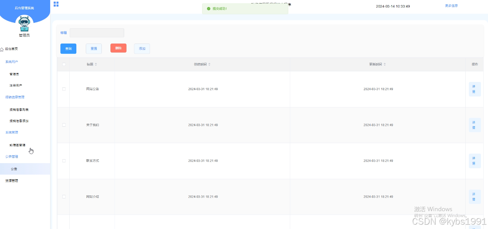Click the 网站介绍 title cell
Screen dimensions: 488x229
coord(92,196)
